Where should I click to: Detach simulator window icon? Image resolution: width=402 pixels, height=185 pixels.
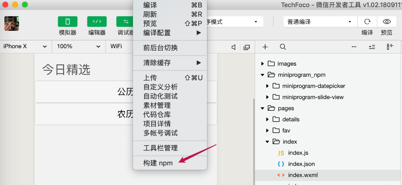tap(246, 47)
